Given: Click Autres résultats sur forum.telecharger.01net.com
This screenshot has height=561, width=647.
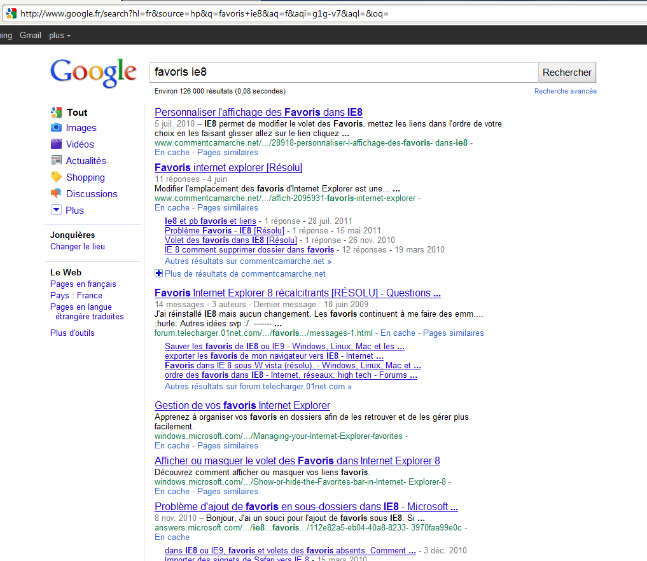Looking at the screenshot, I should point(258,387).
